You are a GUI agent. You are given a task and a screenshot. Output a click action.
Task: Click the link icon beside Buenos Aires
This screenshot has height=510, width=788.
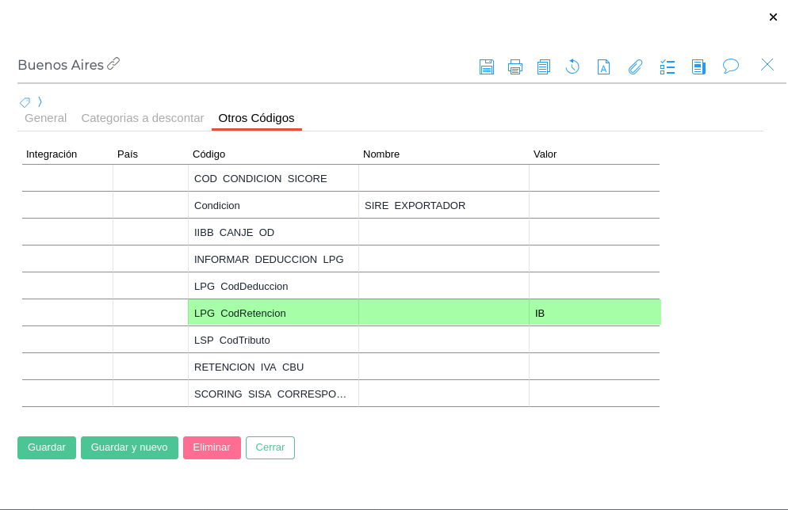click(x=113, y=64)
